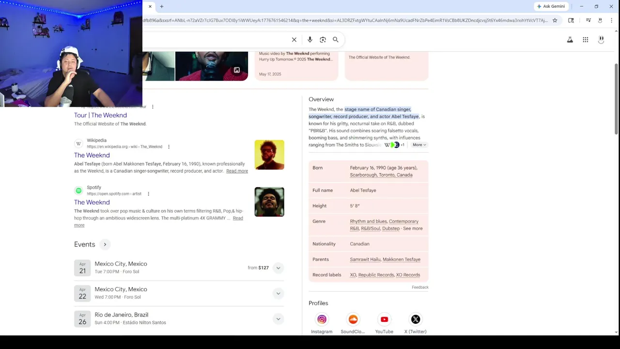The image size is (620, 349).
Task: Expand Events section arrow
Action: 105,244
